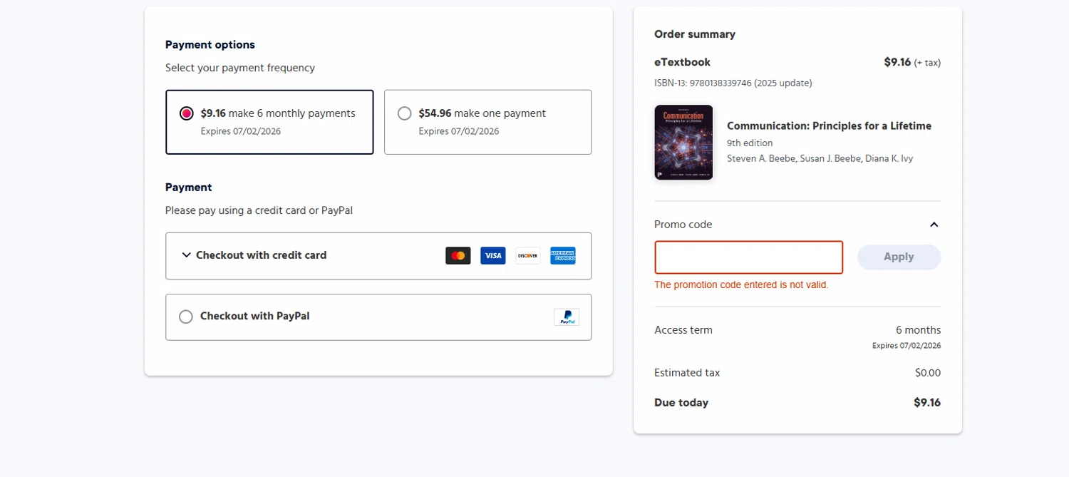Collapse the Promo code section chevron

pyautogui.click(x=934, y=225)
